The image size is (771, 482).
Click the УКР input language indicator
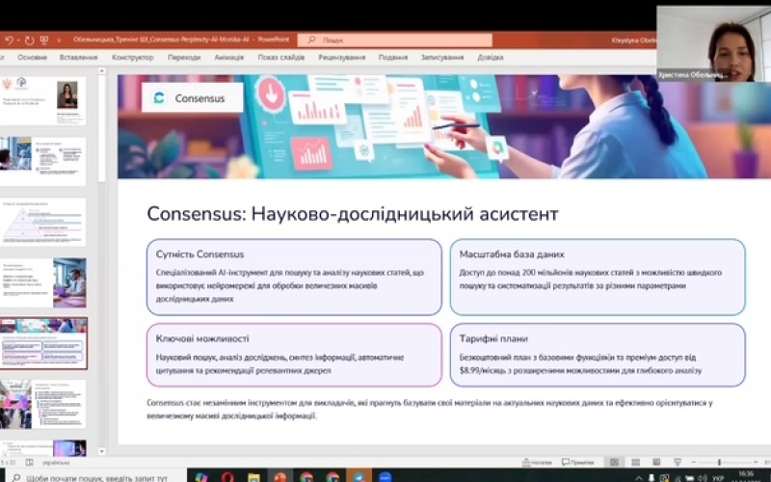[718, 478]
